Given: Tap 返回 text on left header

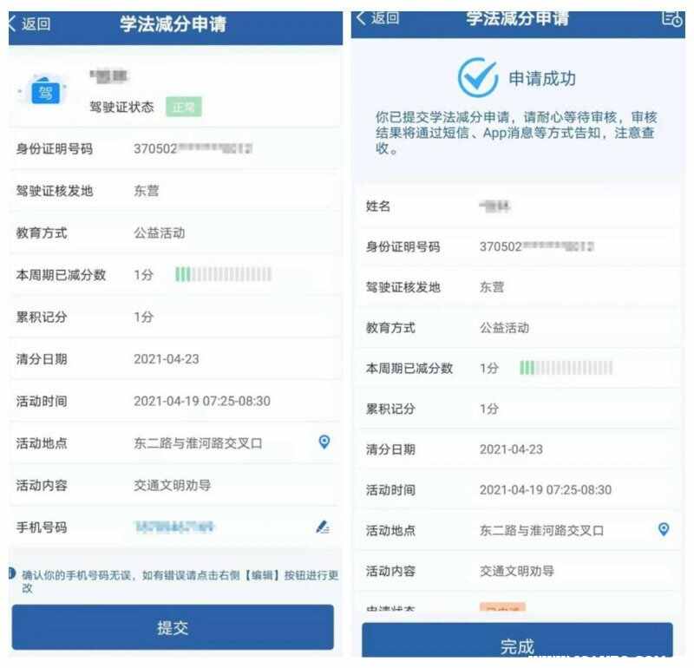Looking at the screenshot, I should tap(36, 24).
